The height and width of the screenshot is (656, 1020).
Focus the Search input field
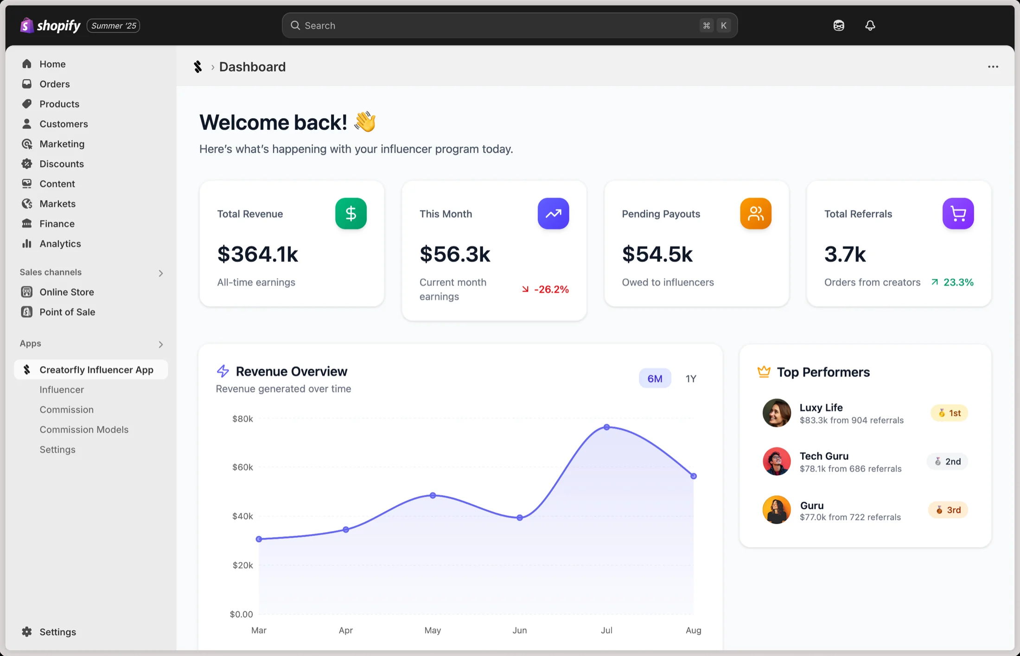[x=510, y=25]
